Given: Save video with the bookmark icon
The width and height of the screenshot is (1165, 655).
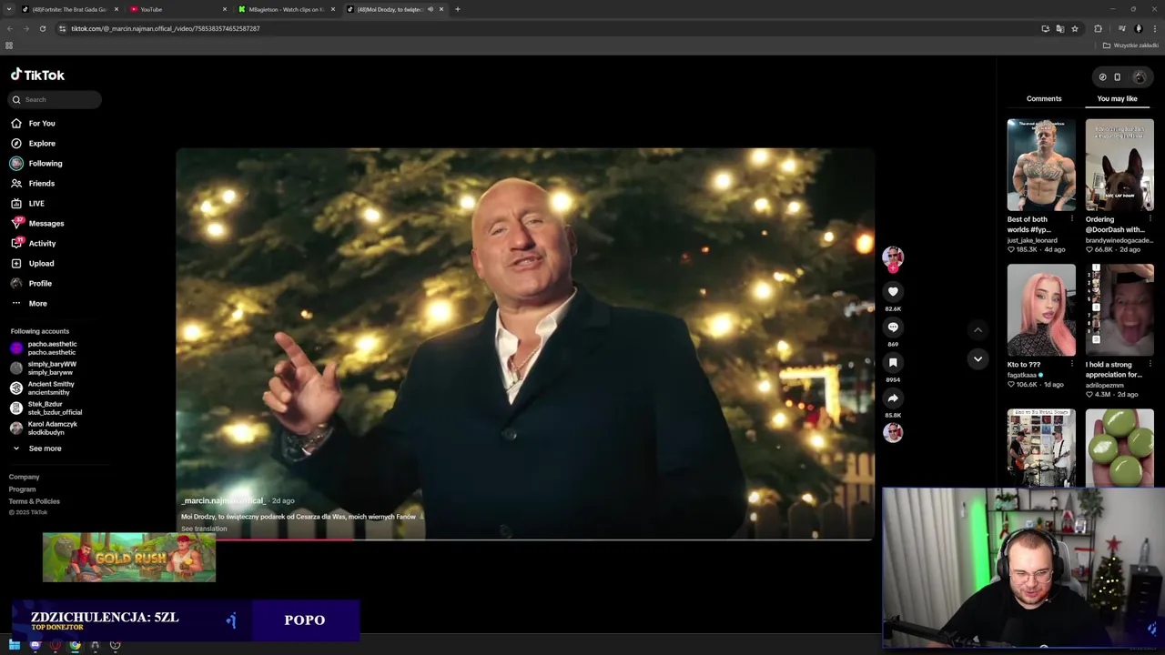Looking at the screenshot, I should pos(893,362).
